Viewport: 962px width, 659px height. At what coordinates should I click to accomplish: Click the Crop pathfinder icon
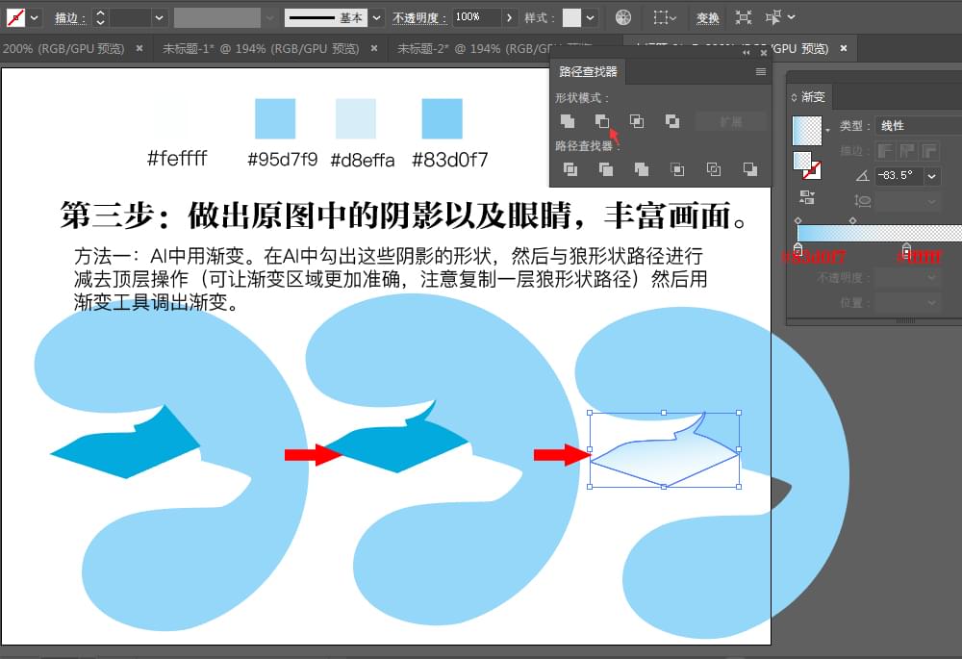click(677, 169)
